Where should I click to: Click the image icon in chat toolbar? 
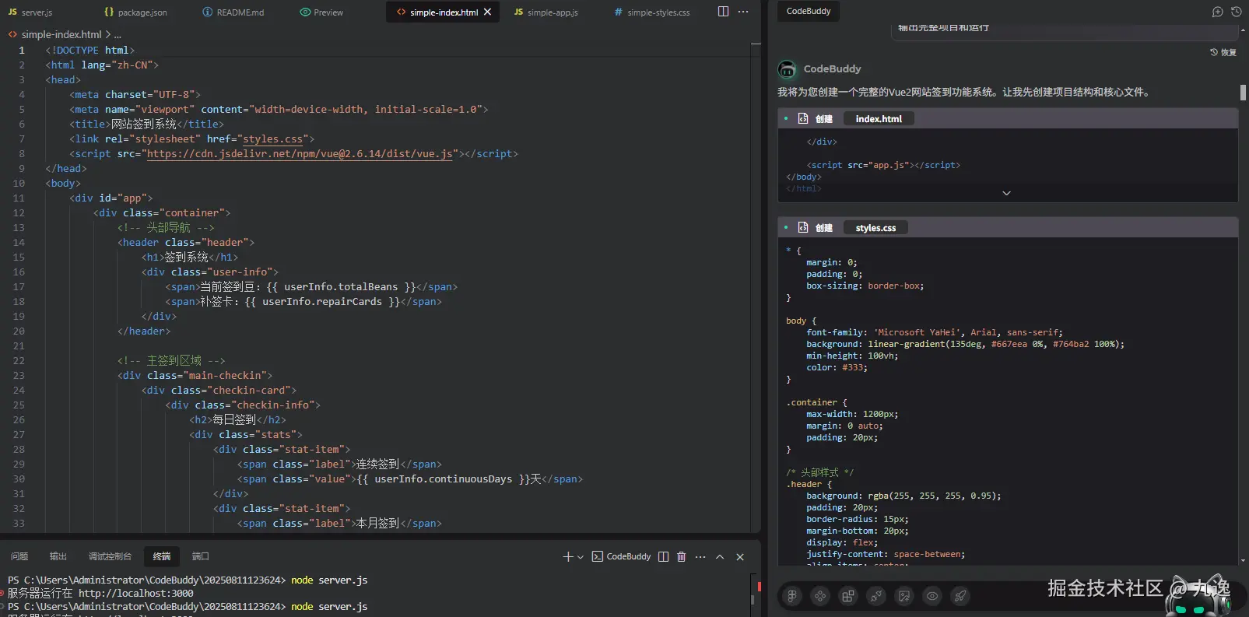point(904,596)
